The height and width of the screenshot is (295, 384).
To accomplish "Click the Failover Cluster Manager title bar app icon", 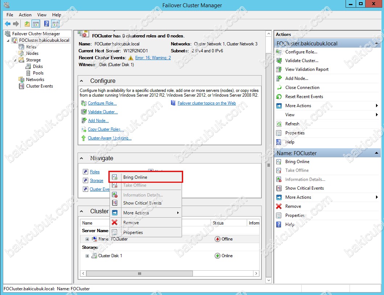I will [7, 5].
